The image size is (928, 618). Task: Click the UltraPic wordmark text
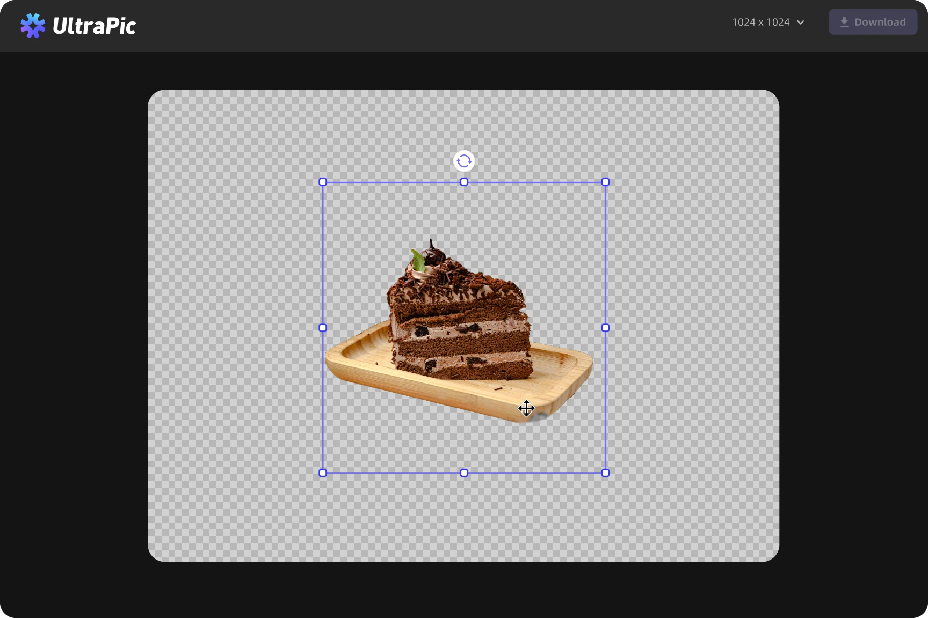(95, 26)
